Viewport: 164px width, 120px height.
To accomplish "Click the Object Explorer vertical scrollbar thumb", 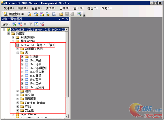I will coord(67,64).
